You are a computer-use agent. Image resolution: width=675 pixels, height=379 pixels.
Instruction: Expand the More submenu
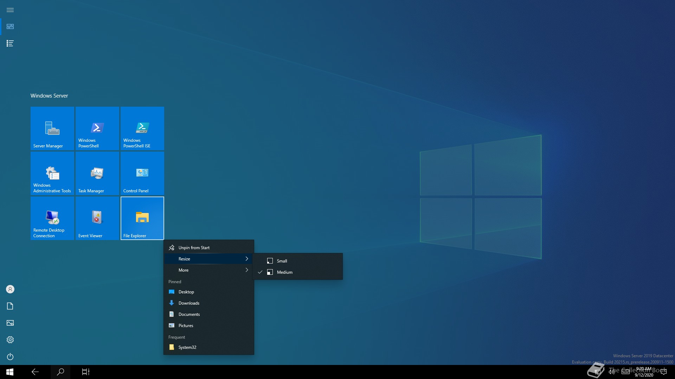(209, 270)
